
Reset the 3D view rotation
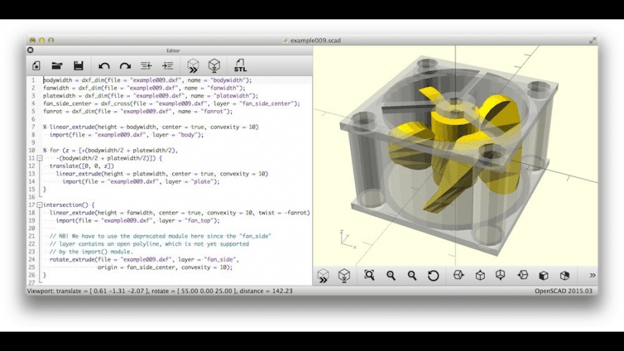point(433,275)
